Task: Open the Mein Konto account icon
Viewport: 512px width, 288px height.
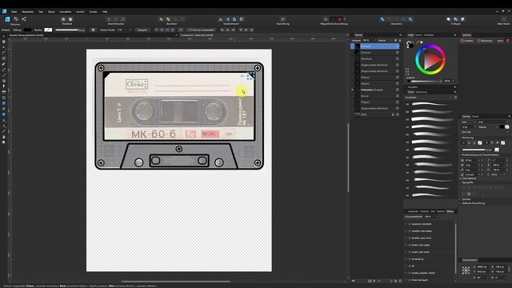Action: (x=504, y=19)
